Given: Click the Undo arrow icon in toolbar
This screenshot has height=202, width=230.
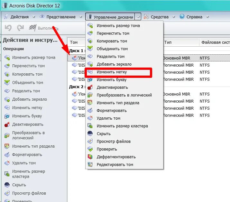Looking at the screenshot, I should (8, 28).
